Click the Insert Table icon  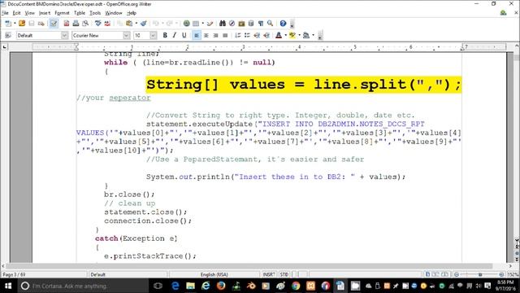pos(196,24)
